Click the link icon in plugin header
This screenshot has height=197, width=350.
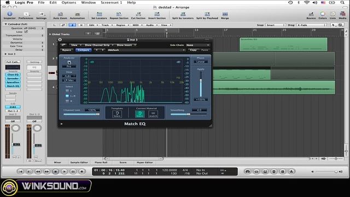[63, 45]
